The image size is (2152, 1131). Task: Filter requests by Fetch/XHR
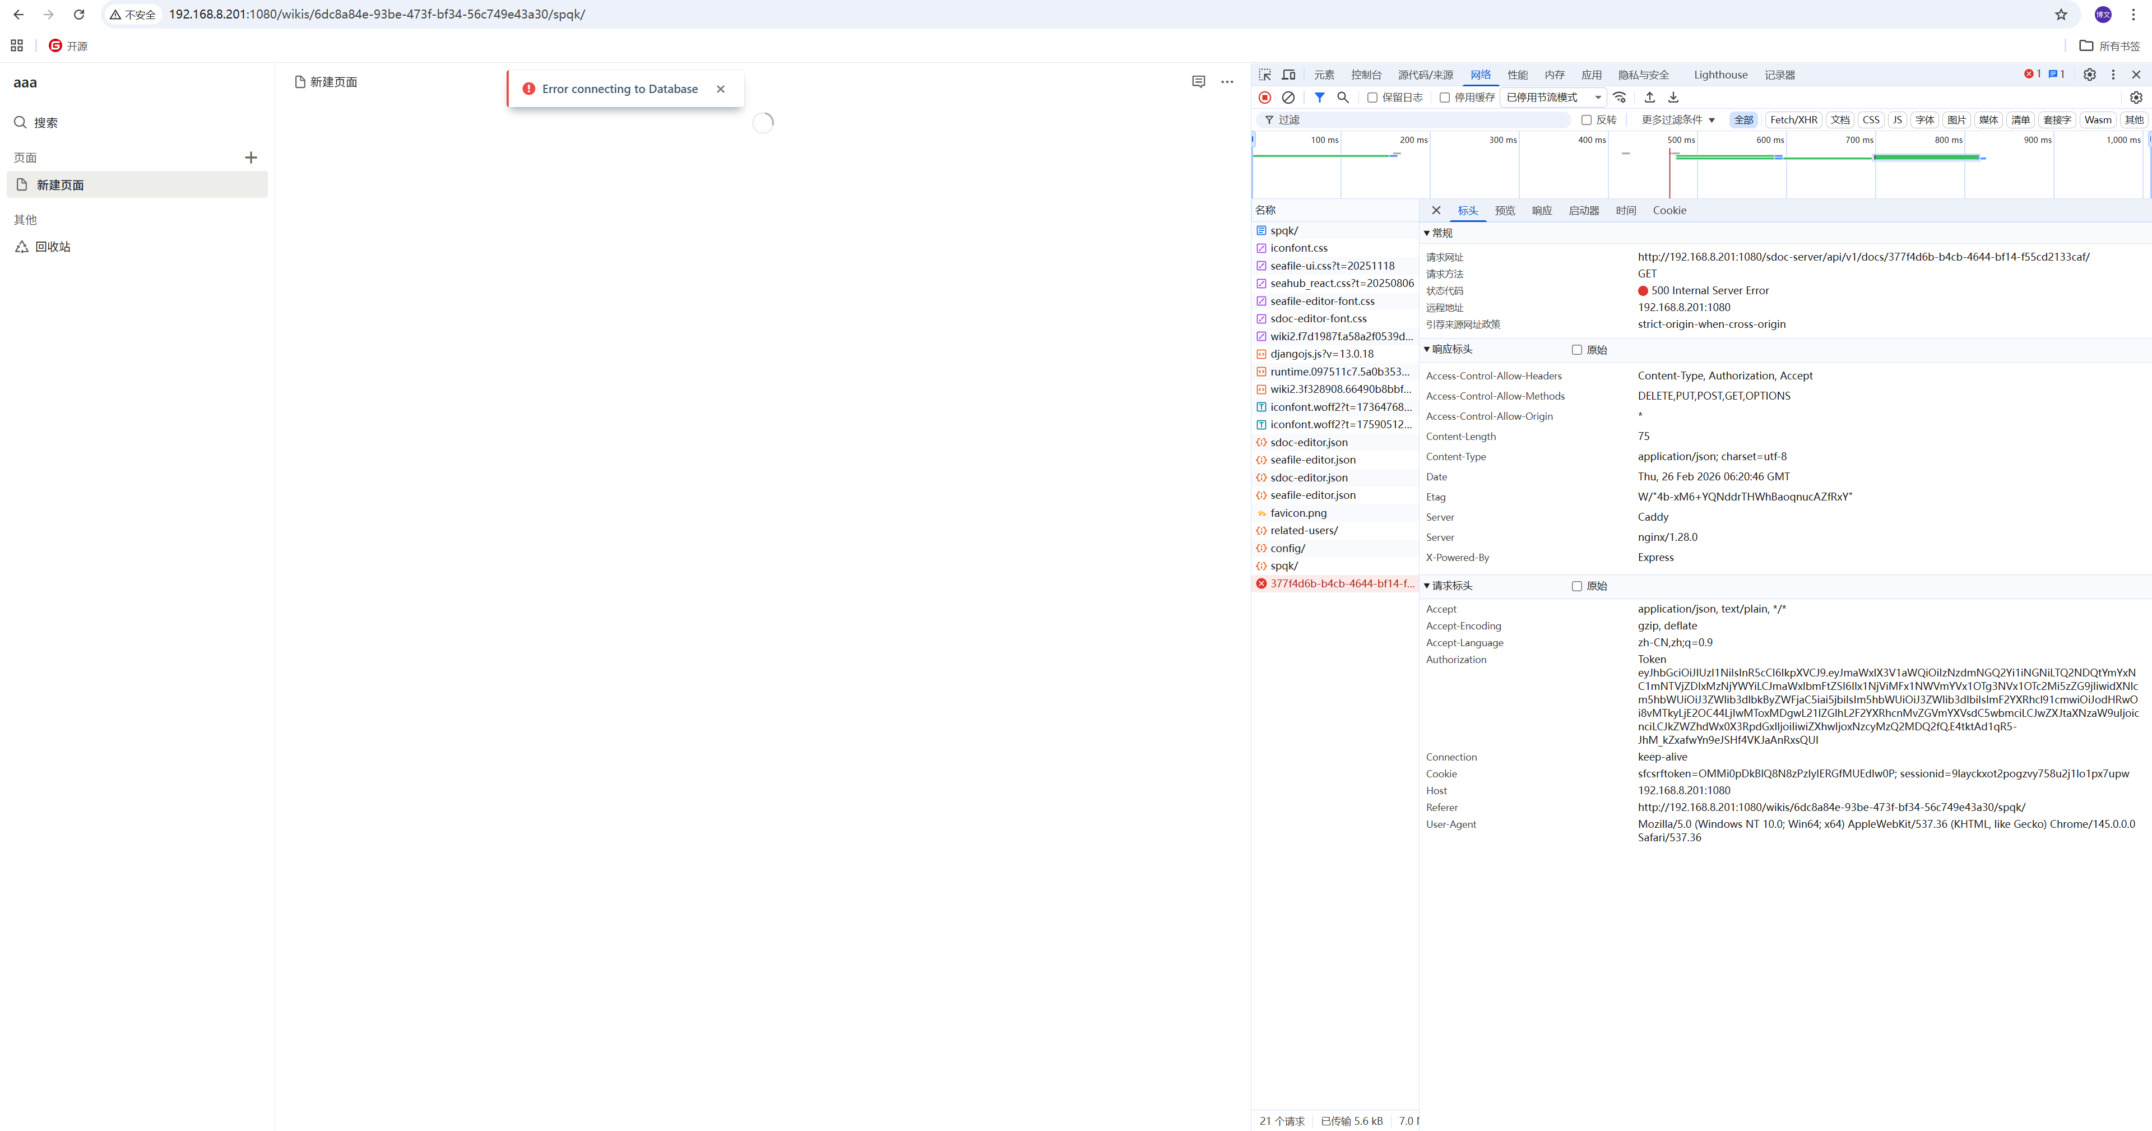(1793, 120)
